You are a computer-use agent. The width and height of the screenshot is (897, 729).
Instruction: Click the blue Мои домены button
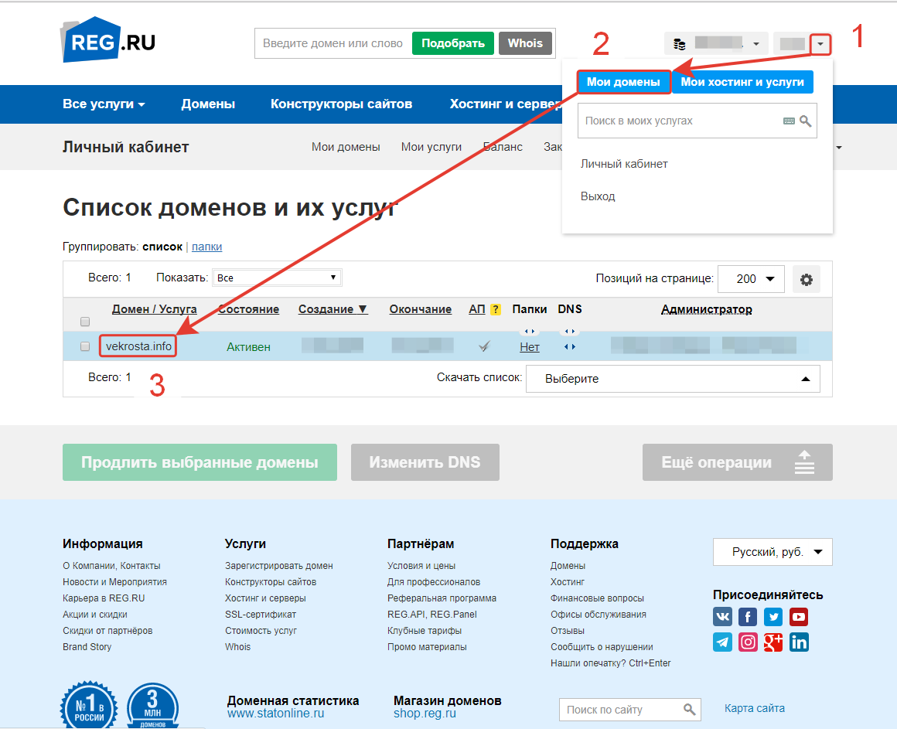(623, 82)
